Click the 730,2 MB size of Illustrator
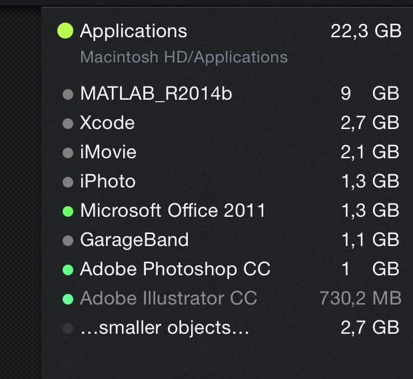The image size is (413, 379). 360,299
